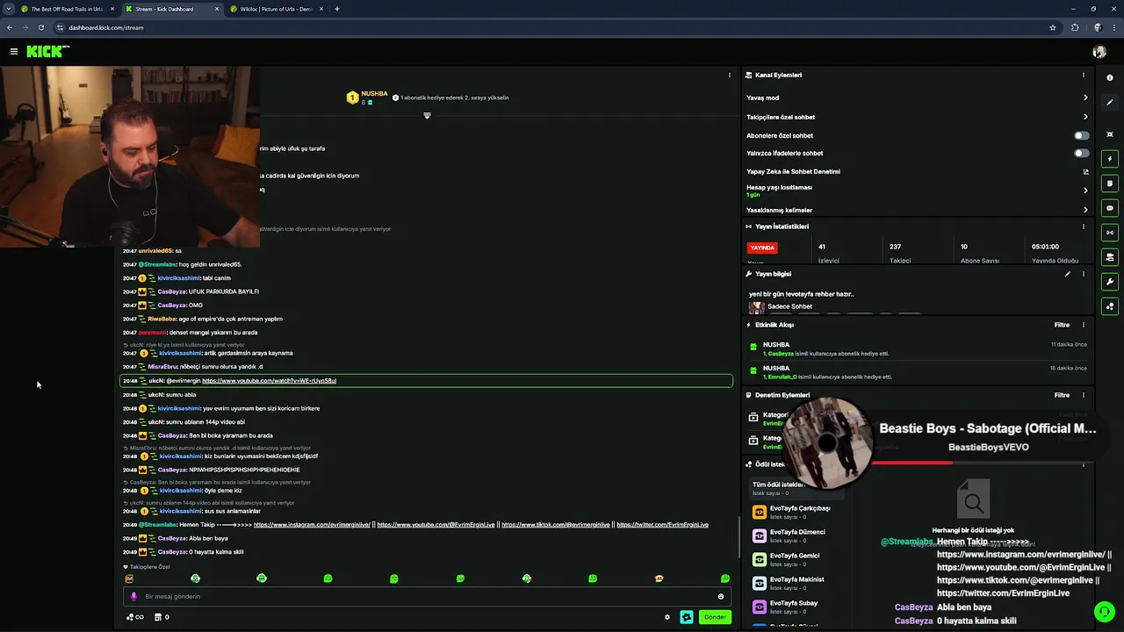Toggle the rewards widget icon in right sidebar

[1110, 306]
